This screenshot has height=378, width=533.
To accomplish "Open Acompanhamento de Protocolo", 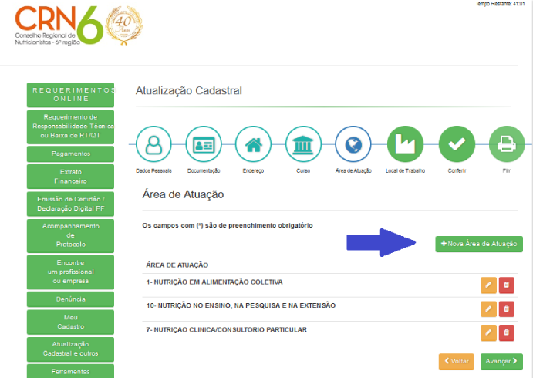I will [x=70, y=235].
